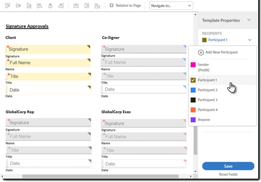Collapse the Template Properties panel chevron

tap(249, 20)
